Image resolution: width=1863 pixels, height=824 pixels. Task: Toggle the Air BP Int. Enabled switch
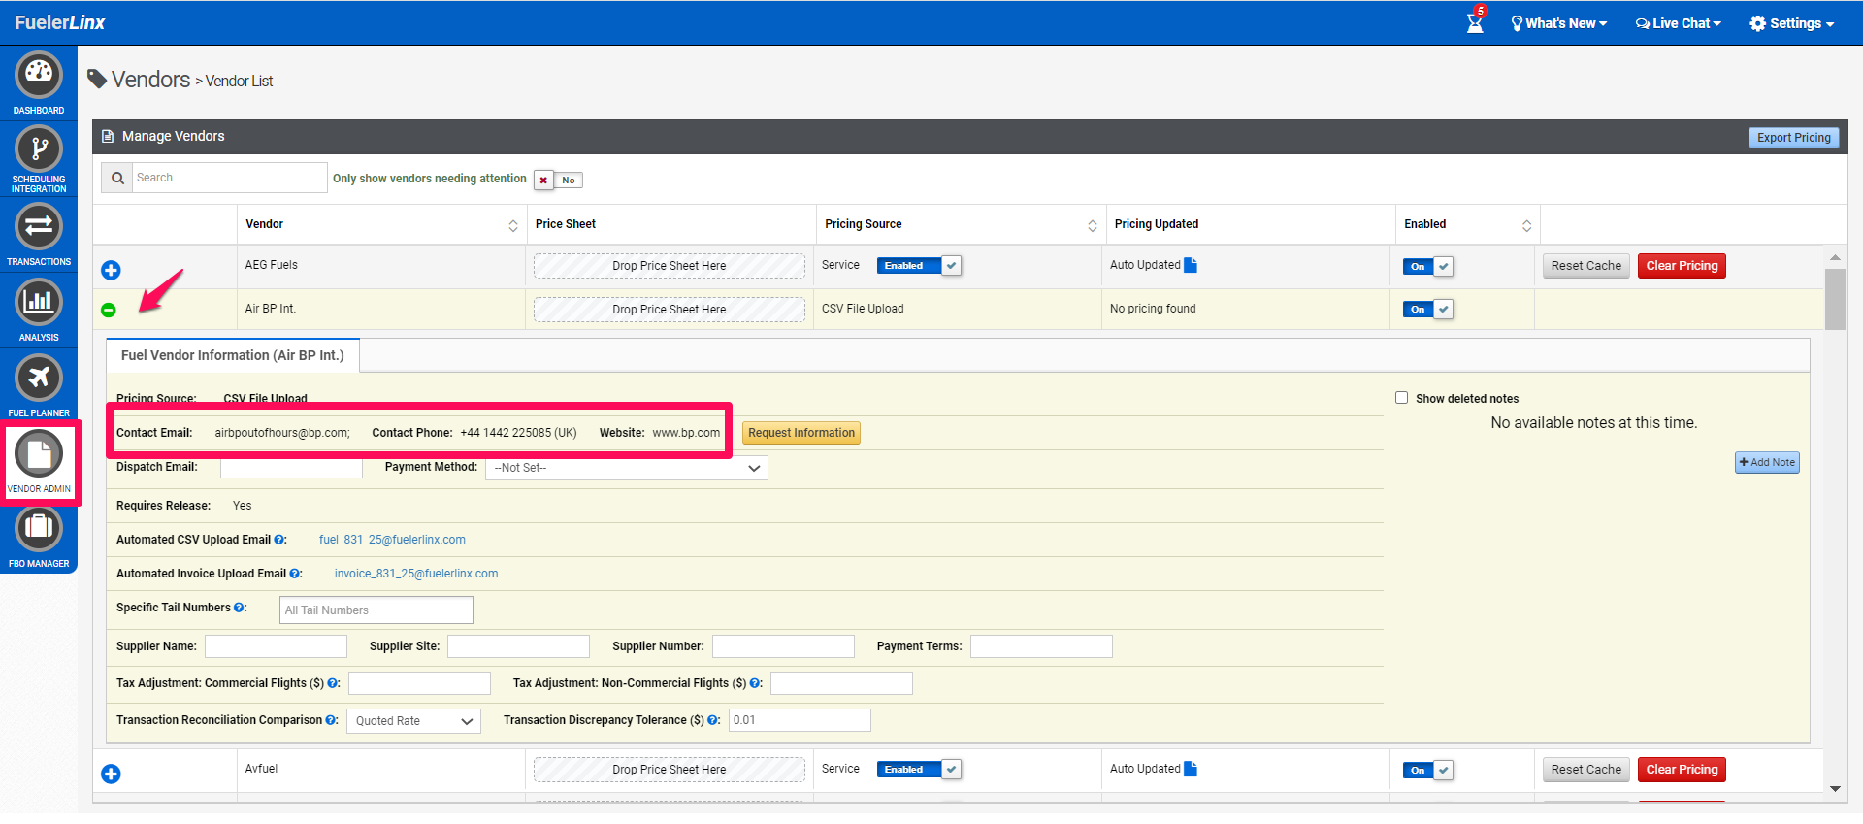(1427, 310)
